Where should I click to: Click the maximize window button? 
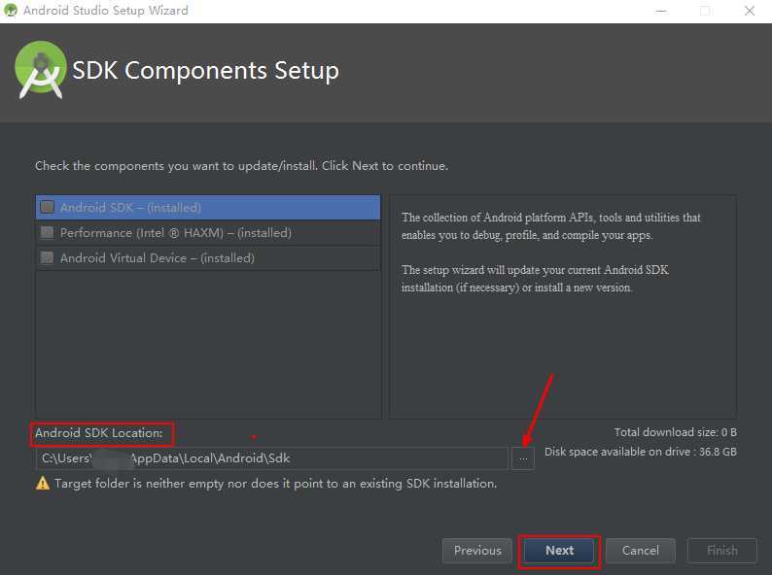tap(705, 11)
